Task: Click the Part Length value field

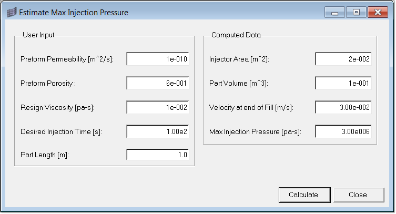Action: tap(158, 155)
